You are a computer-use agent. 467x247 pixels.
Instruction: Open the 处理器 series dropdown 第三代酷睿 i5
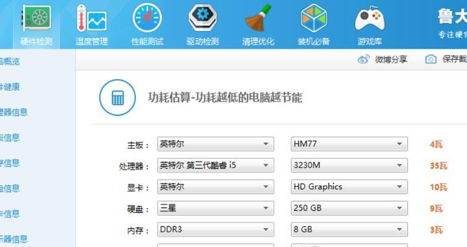[216, 165]
